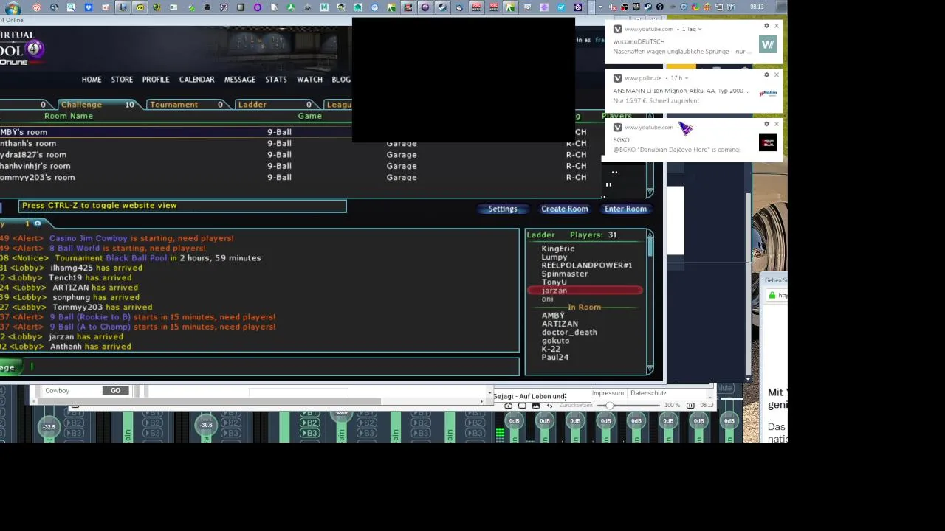
Task: Click the chat message input field
Action: tap(272, 367)
